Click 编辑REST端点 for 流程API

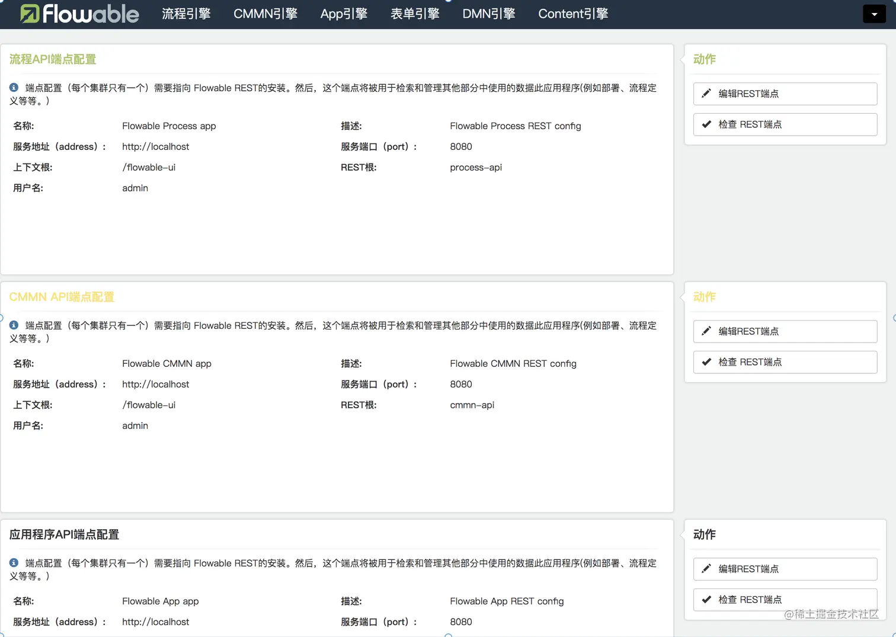point(785,94)
